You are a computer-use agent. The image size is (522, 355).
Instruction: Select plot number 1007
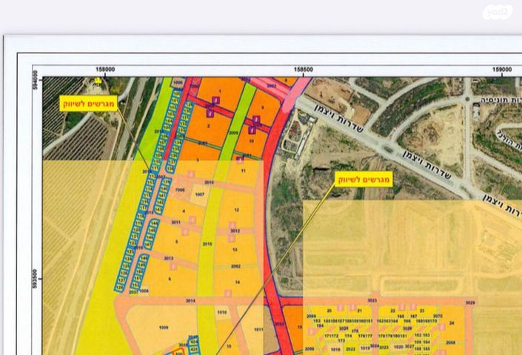200,195
